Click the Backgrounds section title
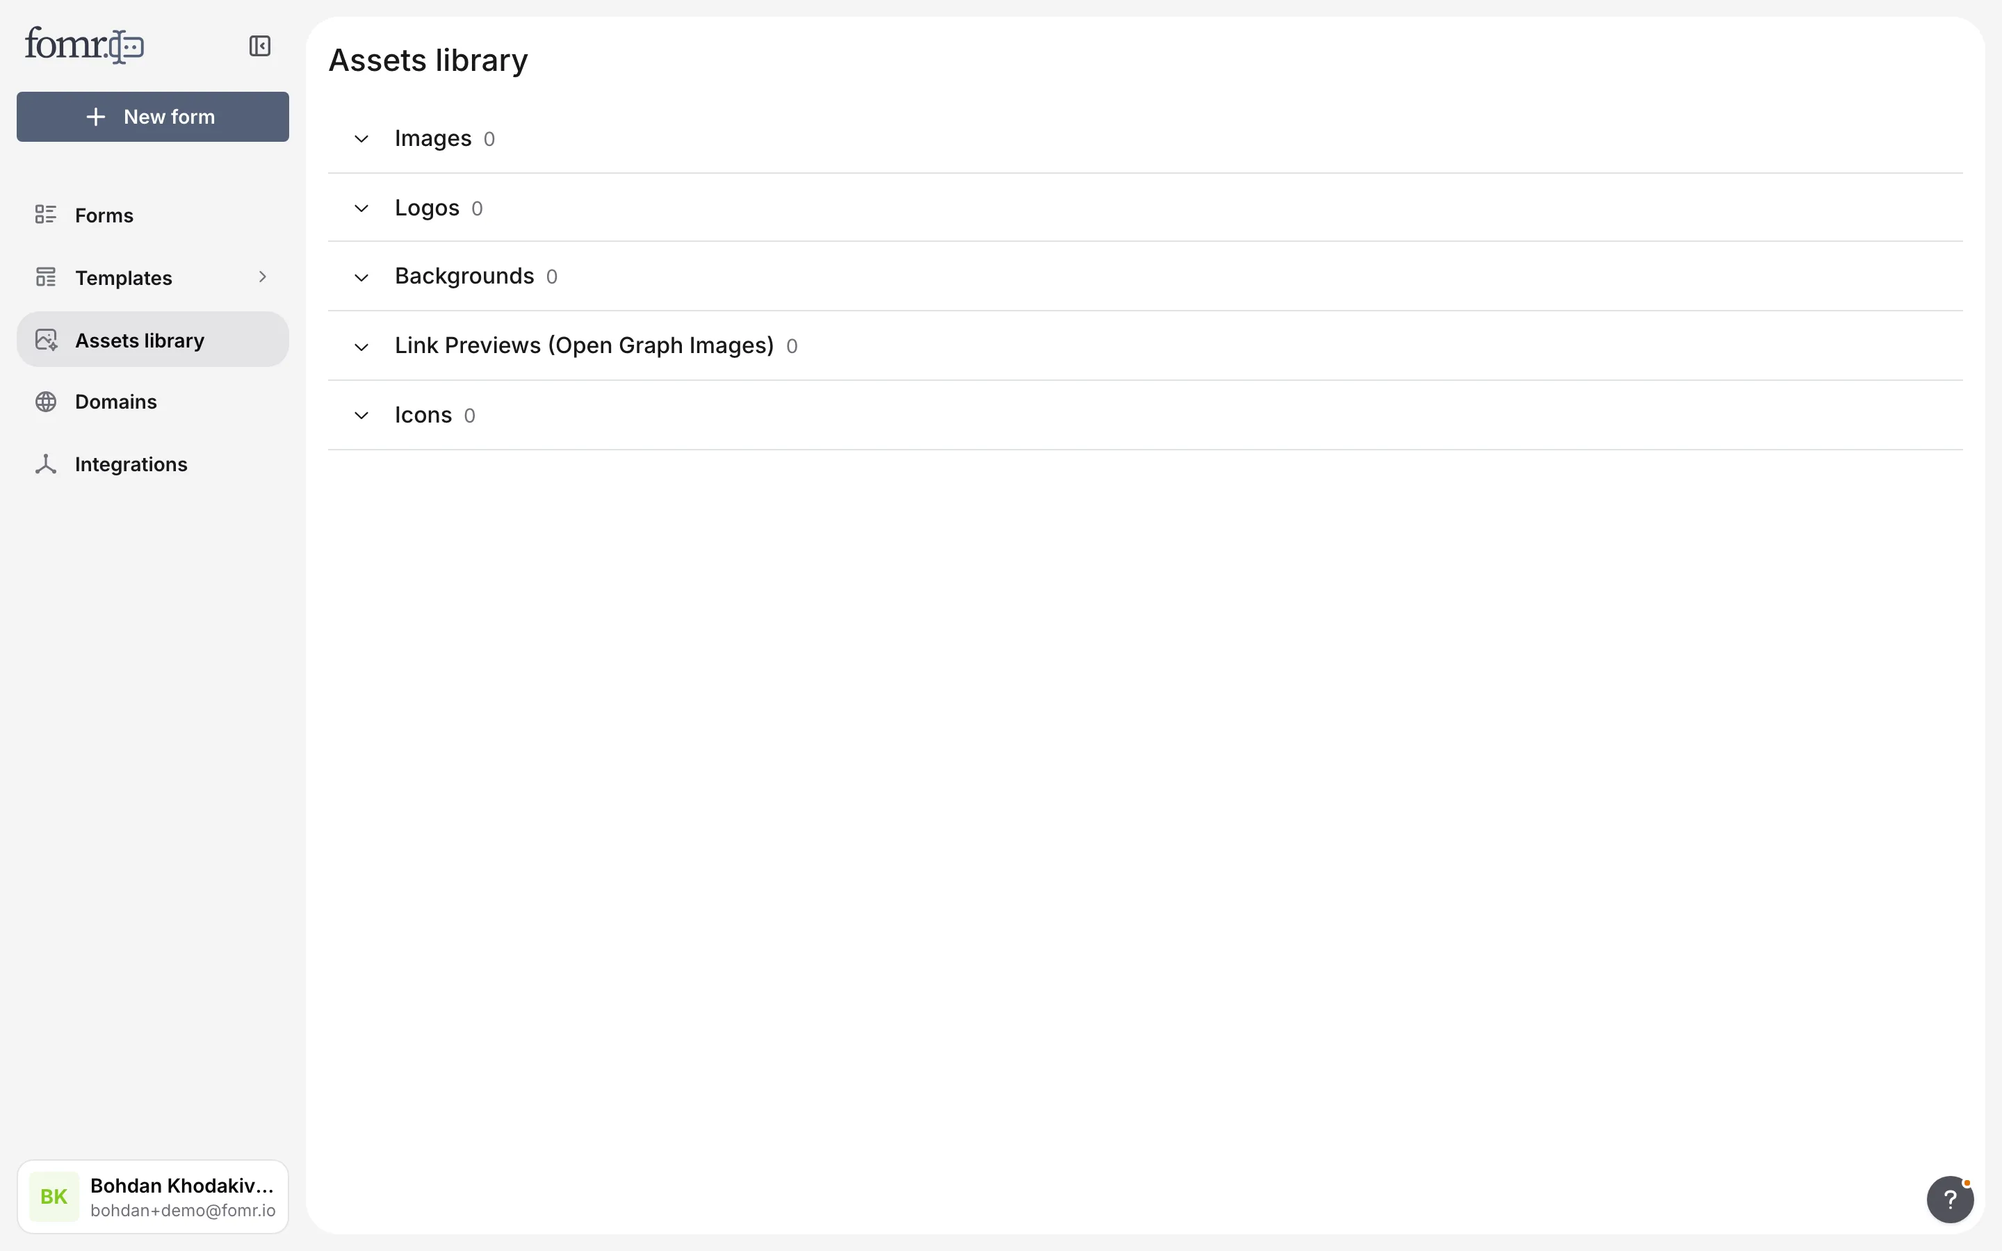This screenshot has width=2002, height=1251. [464, 277]
